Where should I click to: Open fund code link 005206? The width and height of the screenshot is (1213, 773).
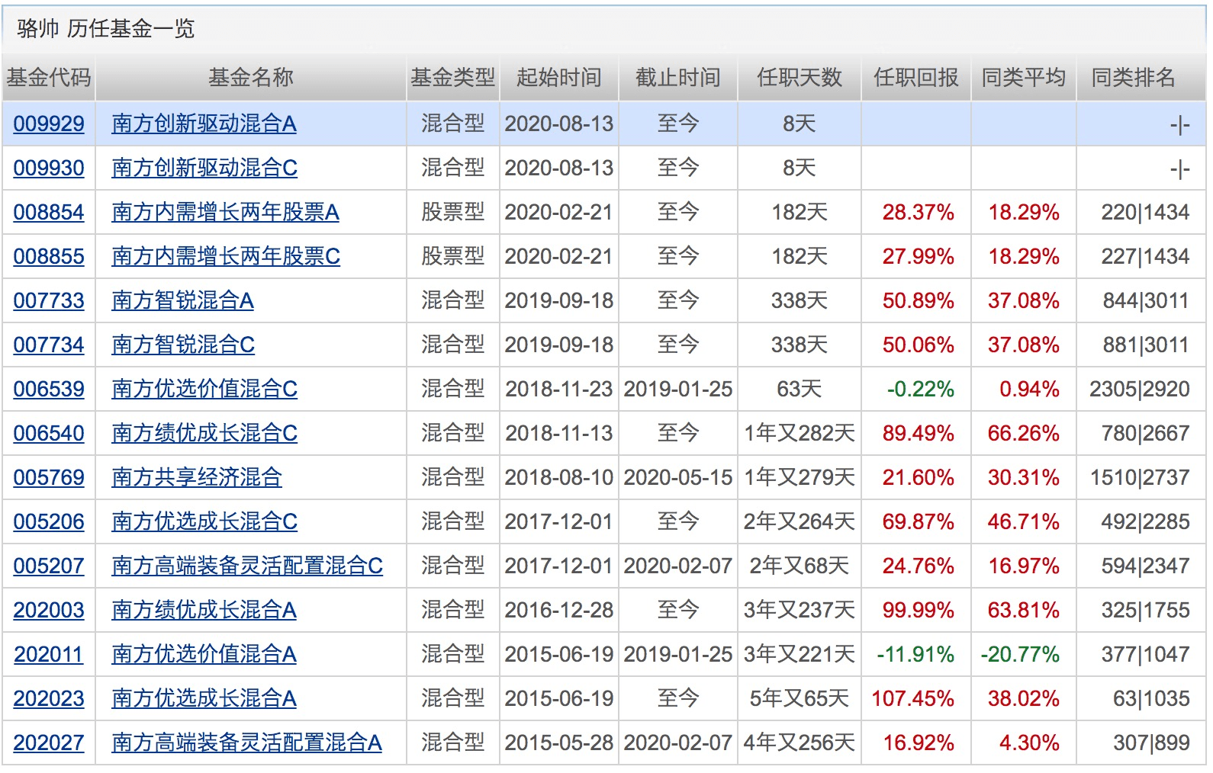(49, 521)
